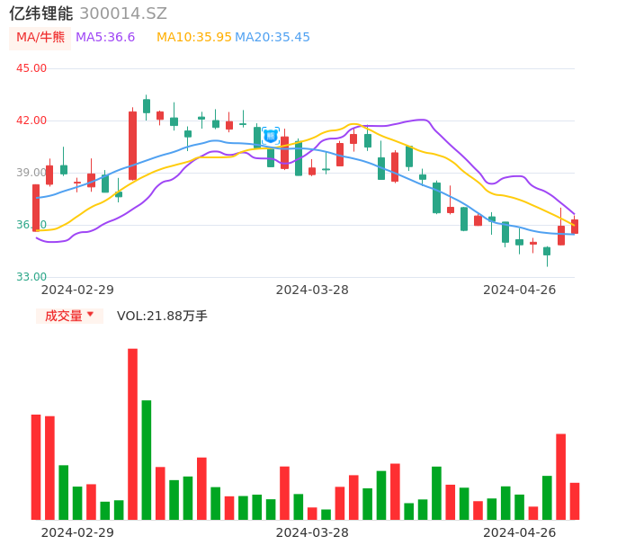Click the last red volume bar on the right

coord(575,501)
